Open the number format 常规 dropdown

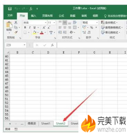(x=97, y=23)
